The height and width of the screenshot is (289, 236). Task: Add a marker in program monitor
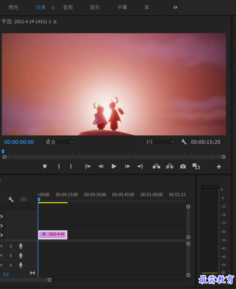45,167
